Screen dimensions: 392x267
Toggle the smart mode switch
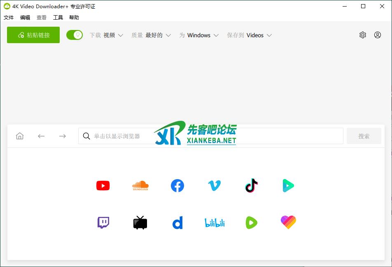(x=75, y=35)
